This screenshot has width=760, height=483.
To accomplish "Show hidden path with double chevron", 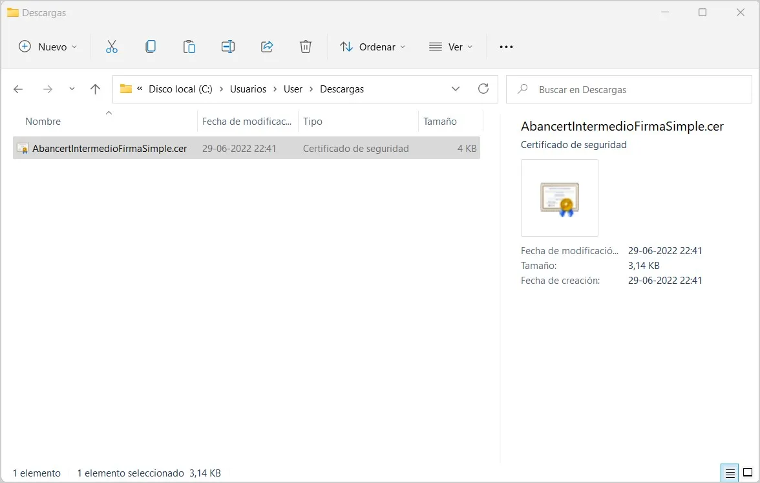I will pos(140,88).
